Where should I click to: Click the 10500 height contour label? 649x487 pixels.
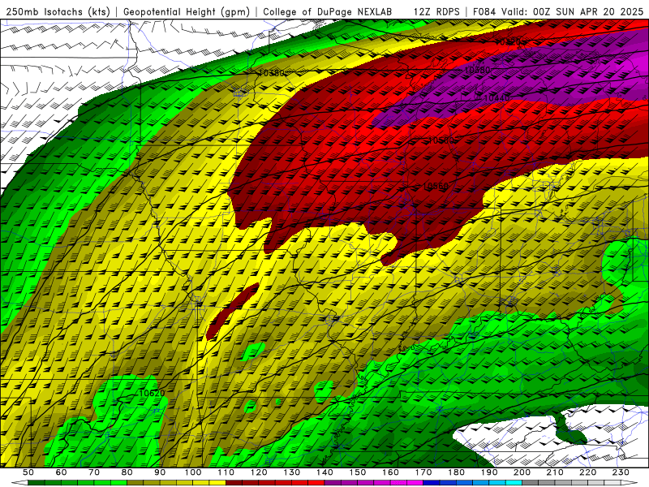tap(441, 140)
